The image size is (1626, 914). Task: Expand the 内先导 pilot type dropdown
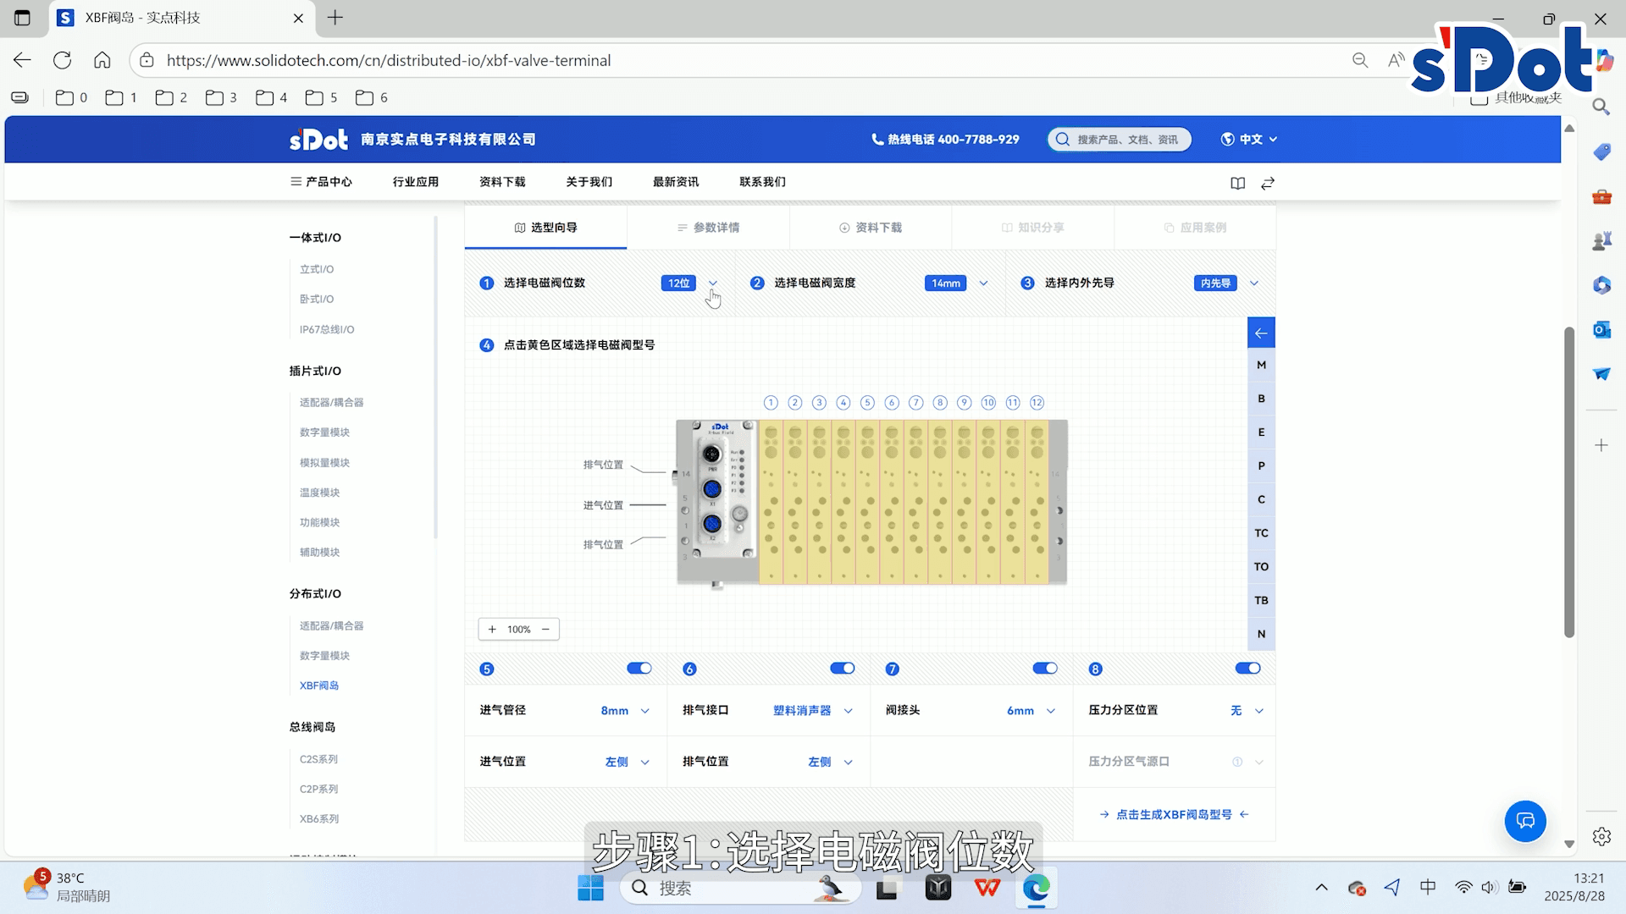coord(1254,284)
